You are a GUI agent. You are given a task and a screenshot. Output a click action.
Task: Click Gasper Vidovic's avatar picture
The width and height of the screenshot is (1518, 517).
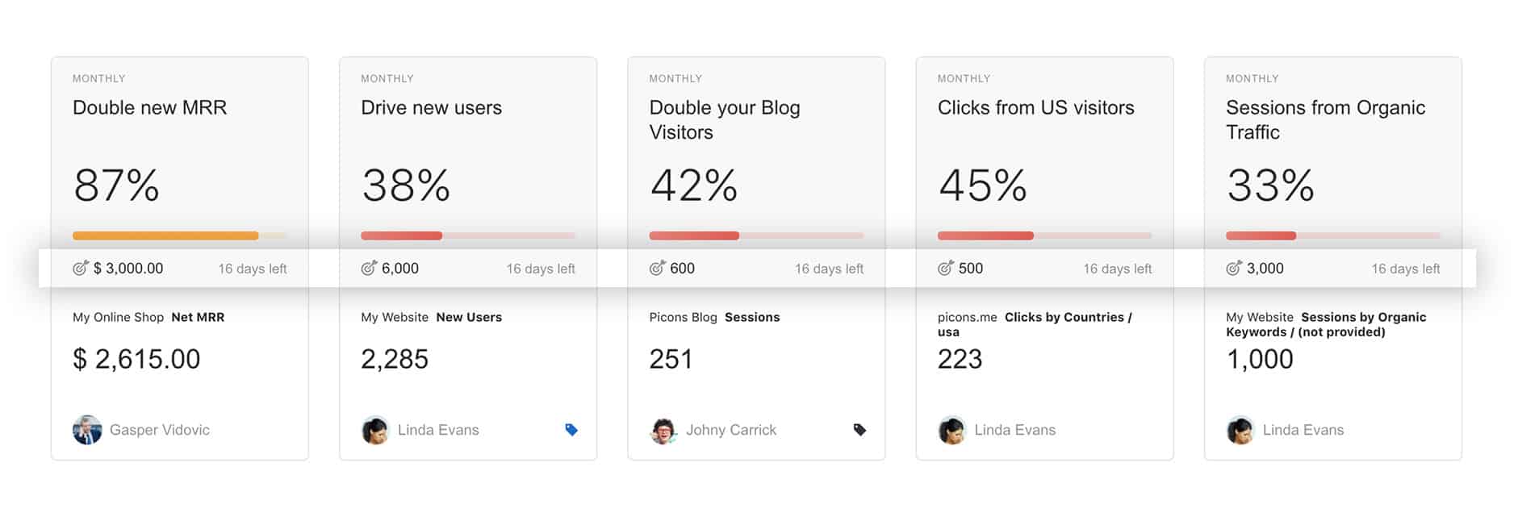(x=87, y=430)
